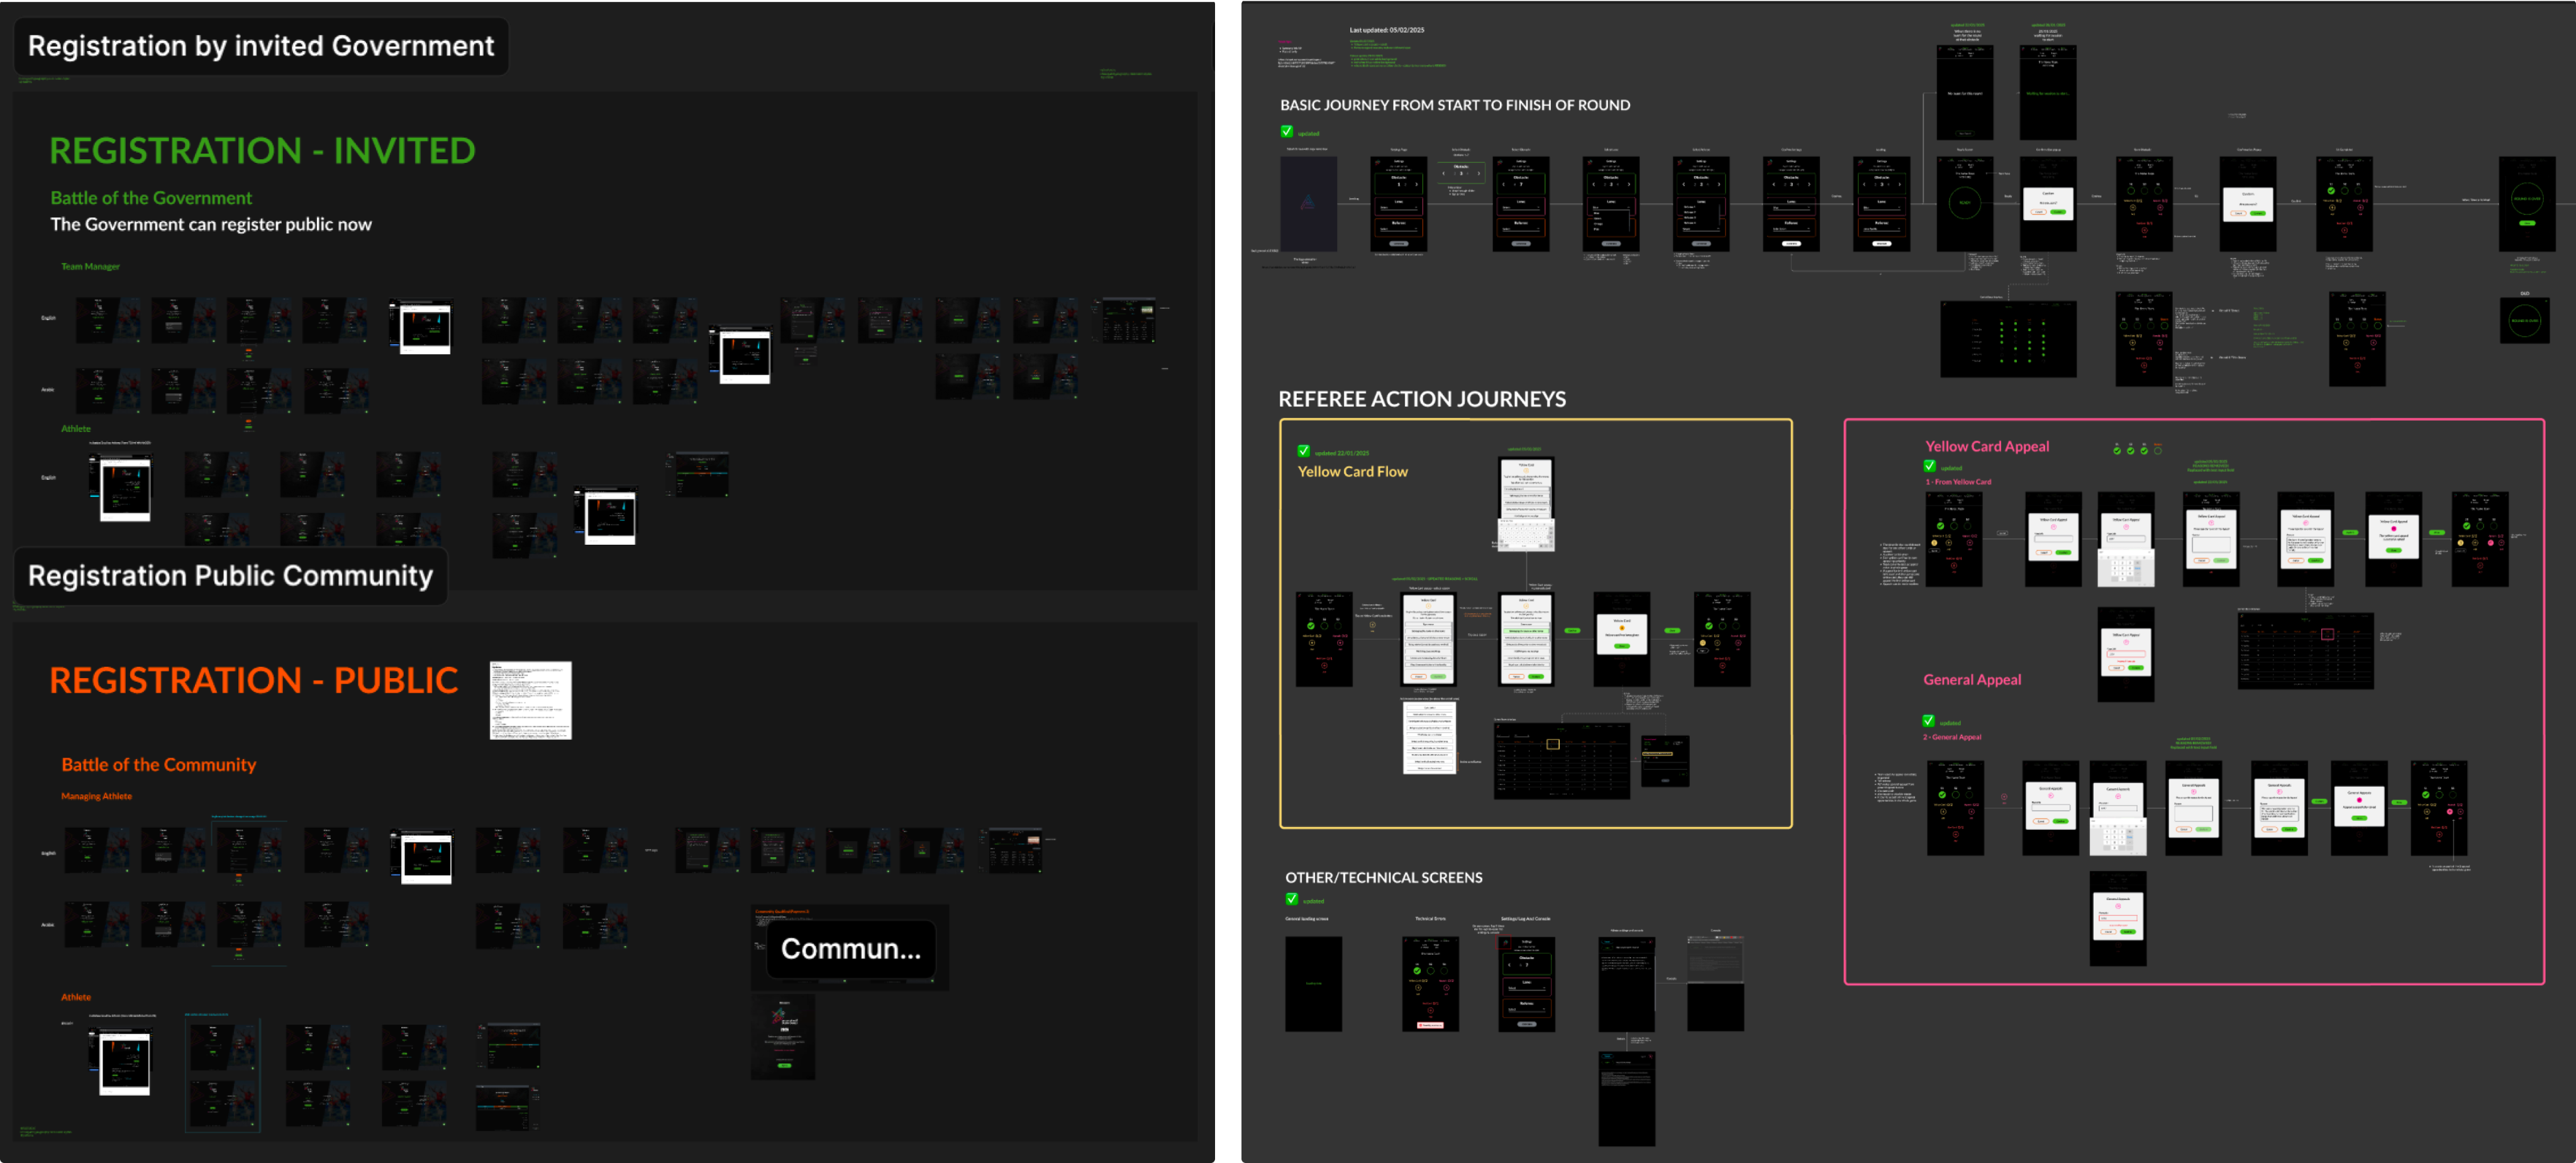Click the orange 'Athlete' section label
Screen dimensions: 2576x1163
pyautogui.click(x=76, y=997)
